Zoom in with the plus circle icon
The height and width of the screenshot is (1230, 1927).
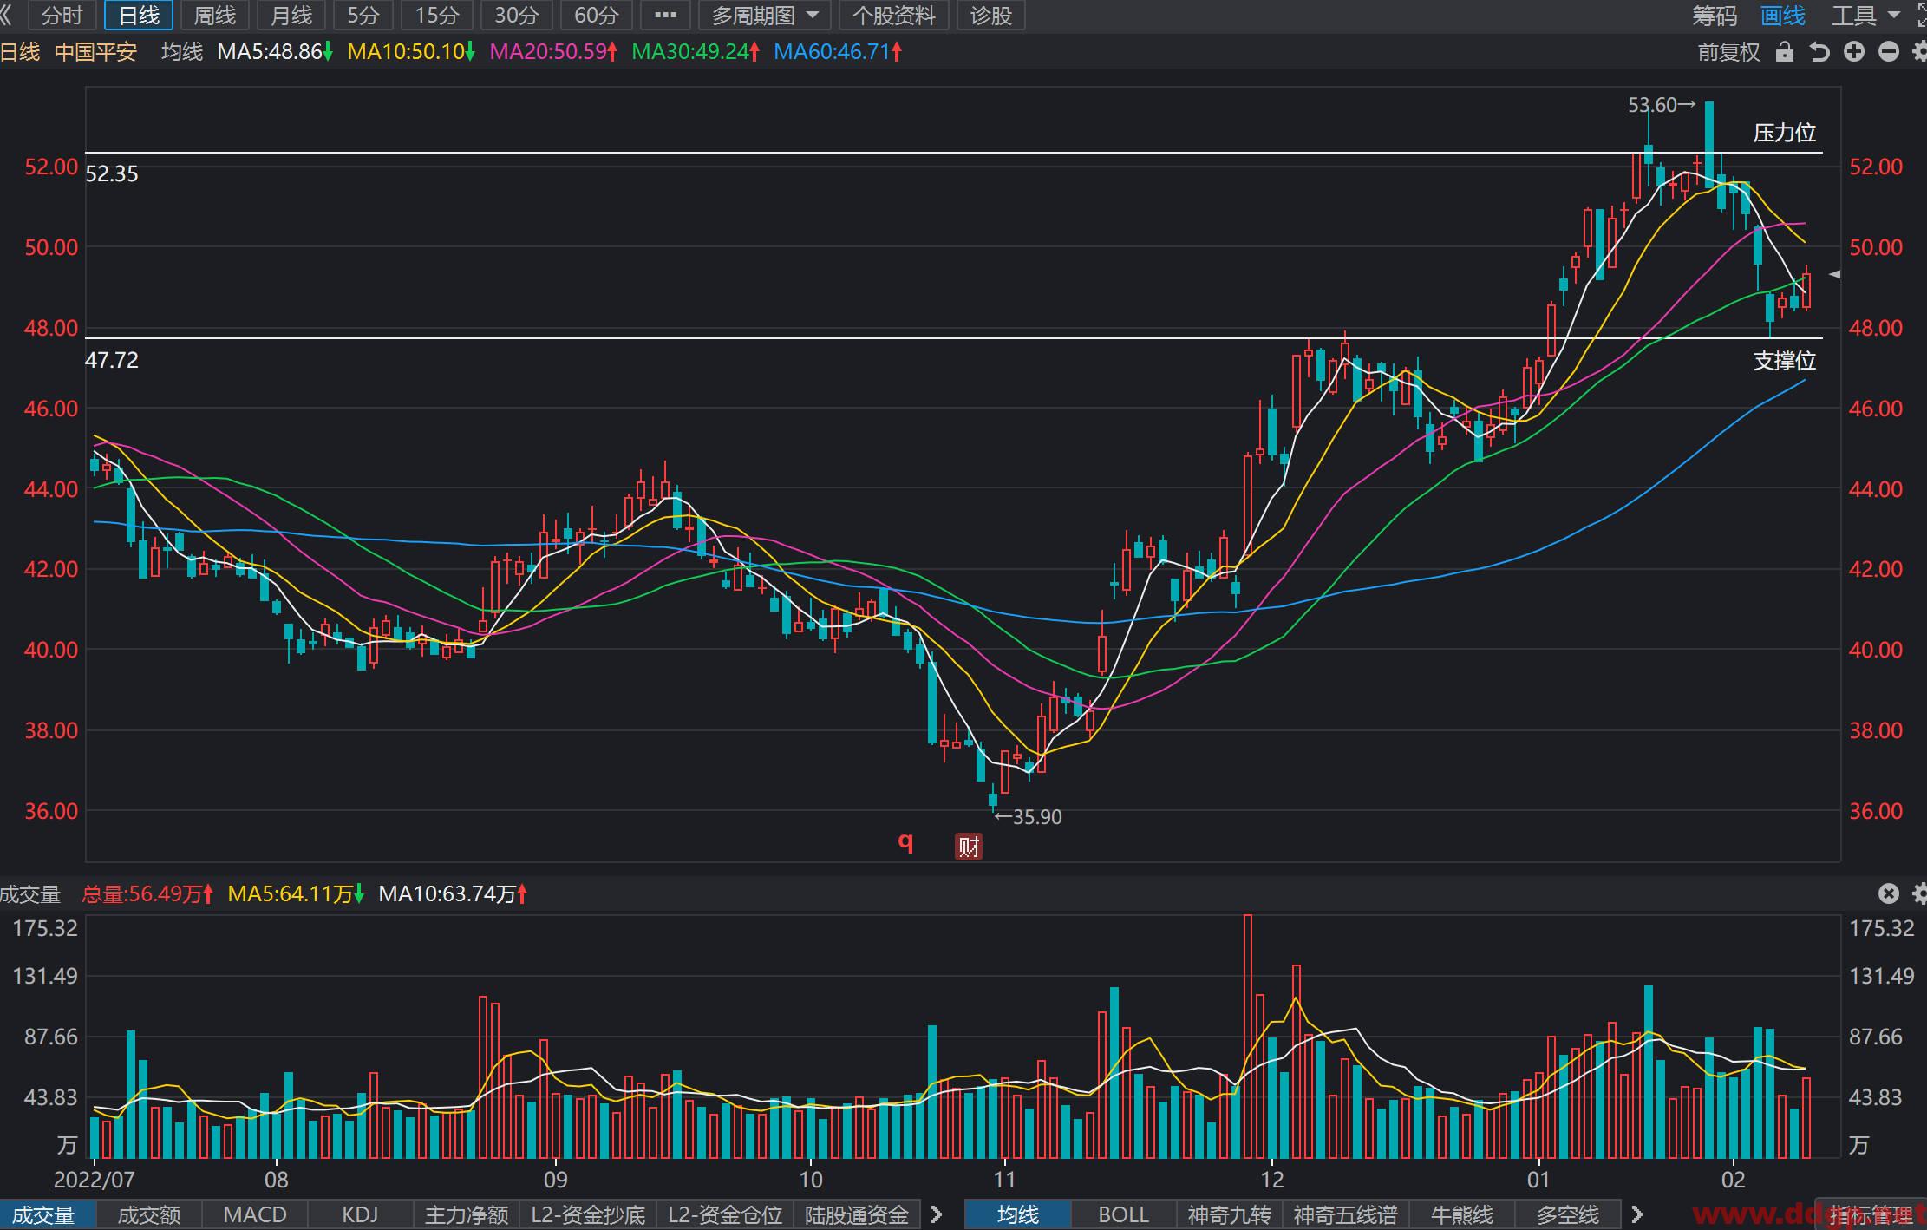click(x=1854, y=52)
